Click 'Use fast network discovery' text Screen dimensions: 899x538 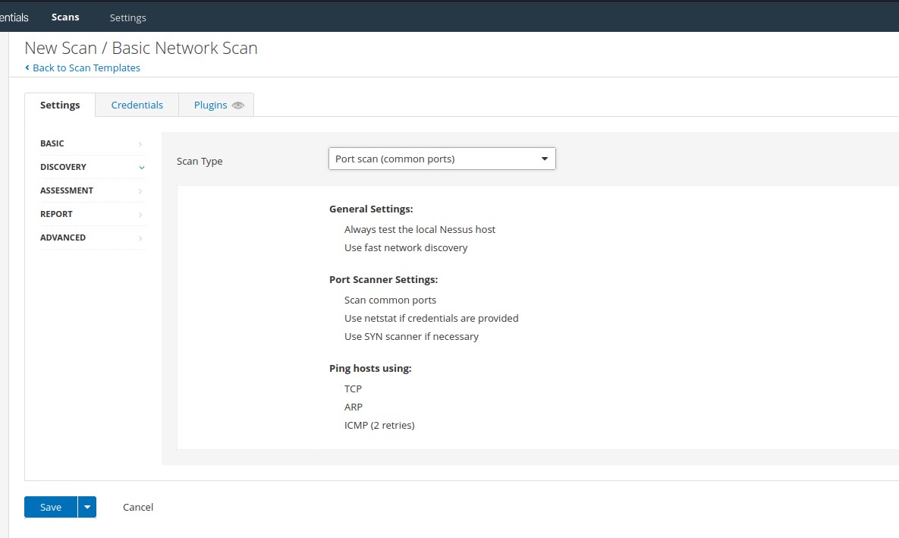coord(406,248)
